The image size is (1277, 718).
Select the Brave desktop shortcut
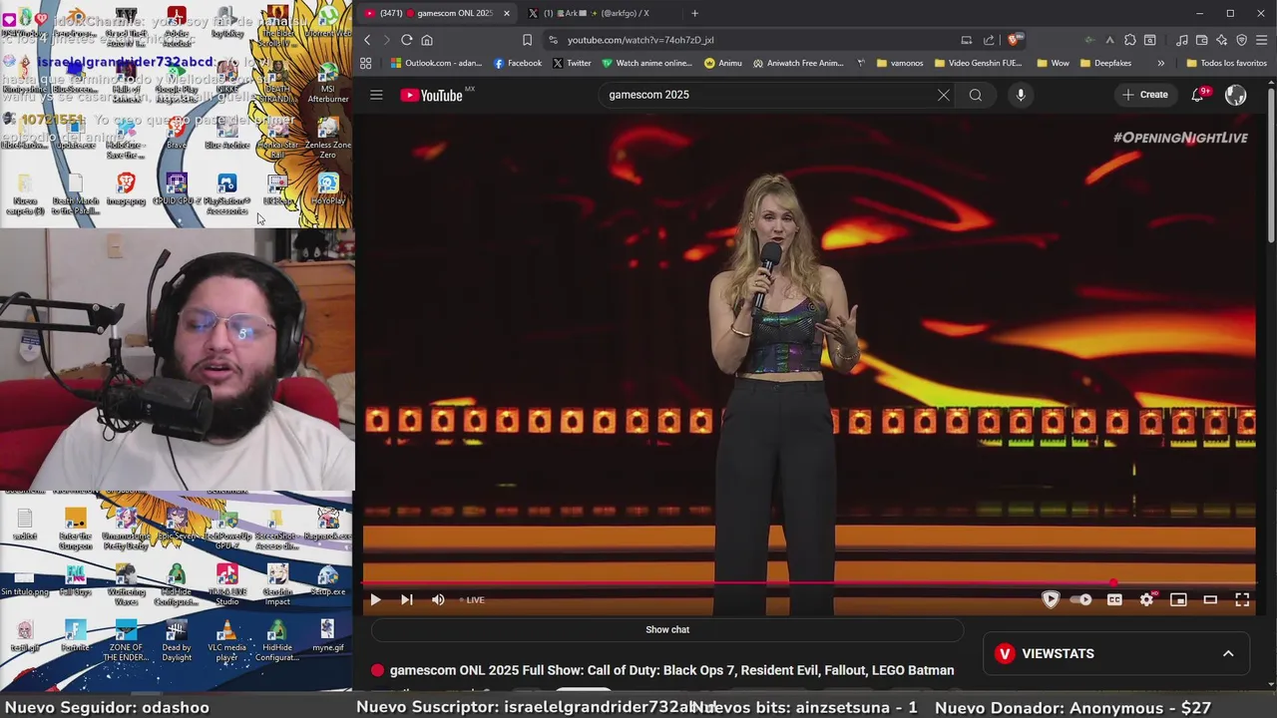176,133
